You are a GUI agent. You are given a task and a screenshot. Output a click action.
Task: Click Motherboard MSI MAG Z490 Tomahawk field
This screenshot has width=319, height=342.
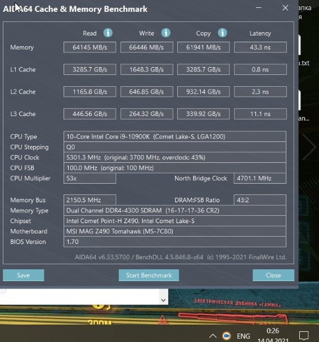175,232
